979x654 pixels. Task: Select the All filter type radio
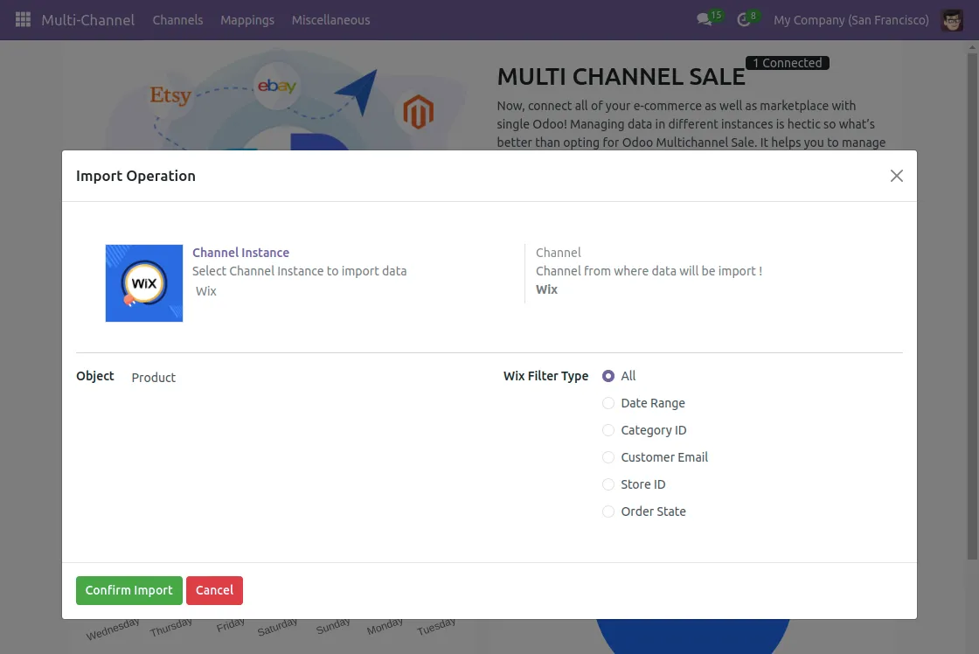608,376
